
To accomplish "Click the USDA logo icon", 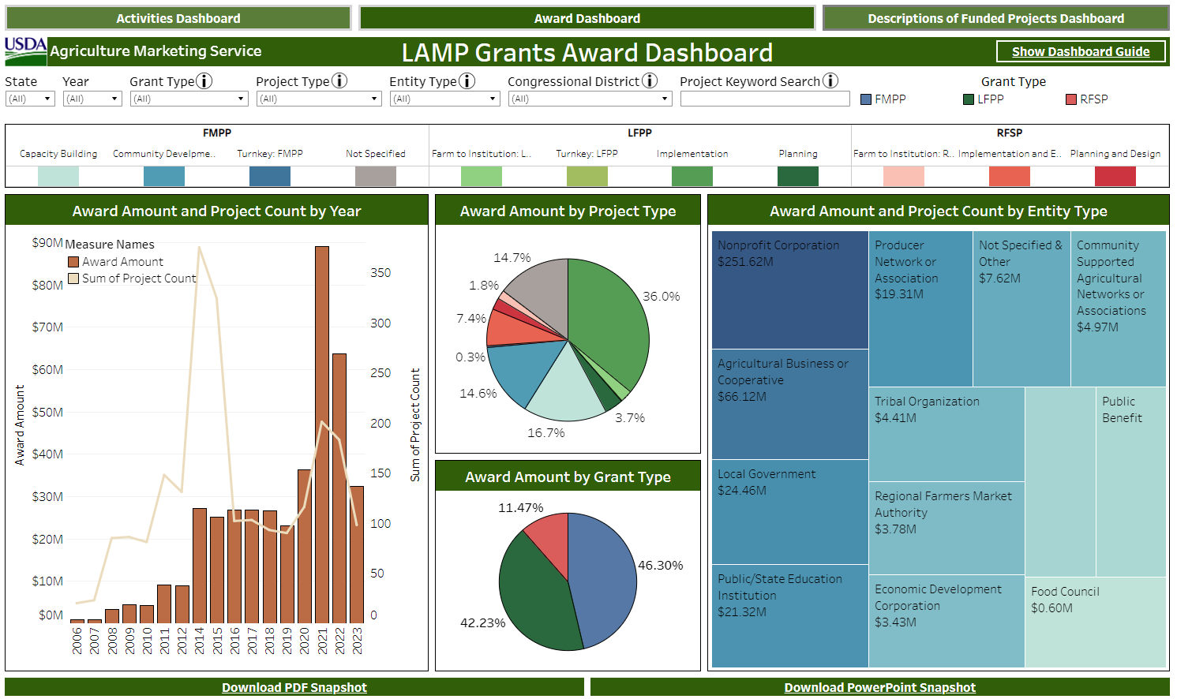I will (26, 51).
